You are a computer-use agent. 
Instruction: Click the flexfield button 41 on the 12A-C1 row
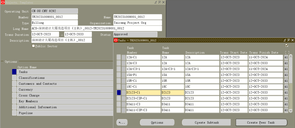286,57
